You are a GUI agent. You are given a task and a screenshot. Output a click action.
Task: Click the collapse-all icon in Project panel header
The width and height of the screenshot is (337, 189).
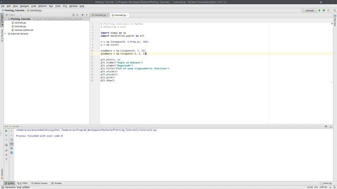[x=77, y=15]
